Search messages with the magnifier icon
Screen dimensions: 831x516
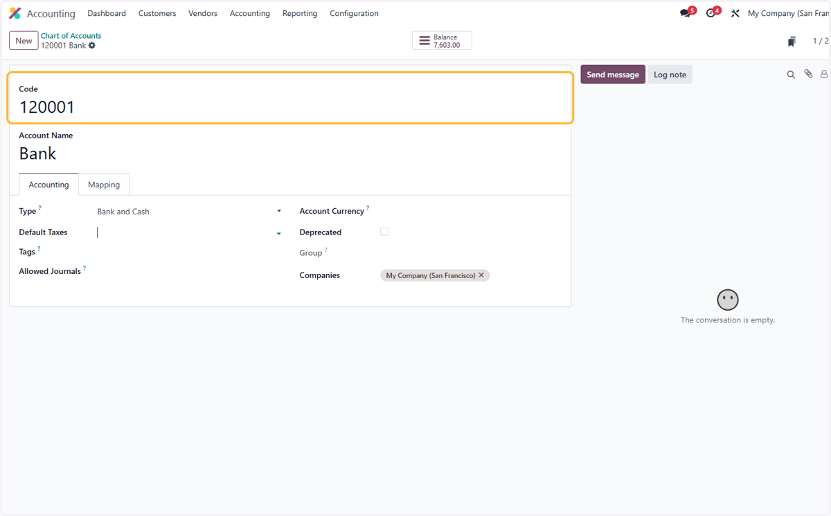tap(791, 75)
